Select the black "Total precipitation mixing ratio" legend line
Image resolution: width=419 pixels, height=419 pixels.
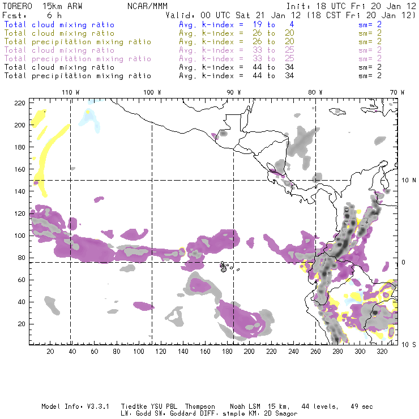[78, 76]
